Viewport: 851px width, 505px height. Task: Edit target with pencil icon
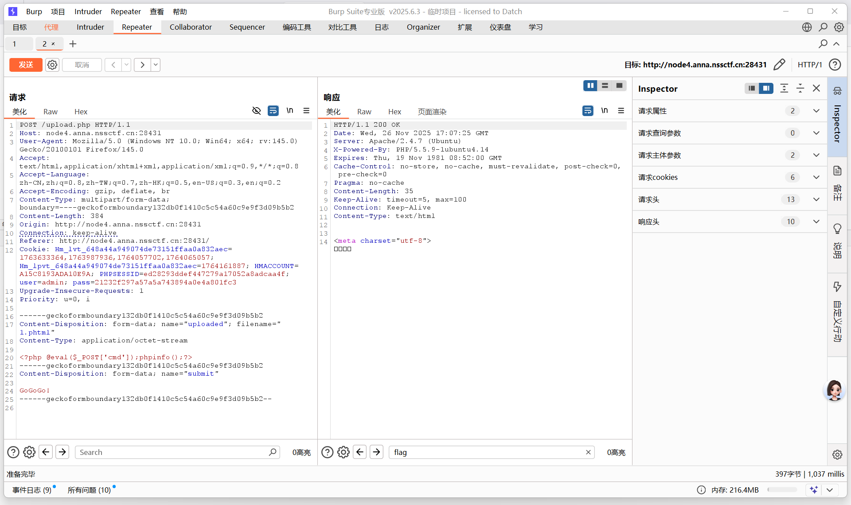tap(779, 65)
